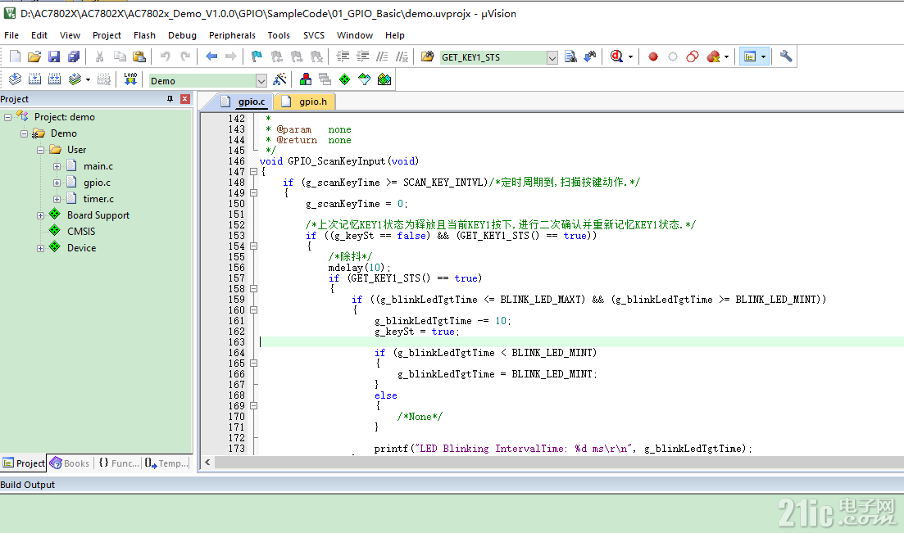This screenshot has width=904, height=533.
Task: Insert a bookmark on the current line
Action: tap(257, 56)
